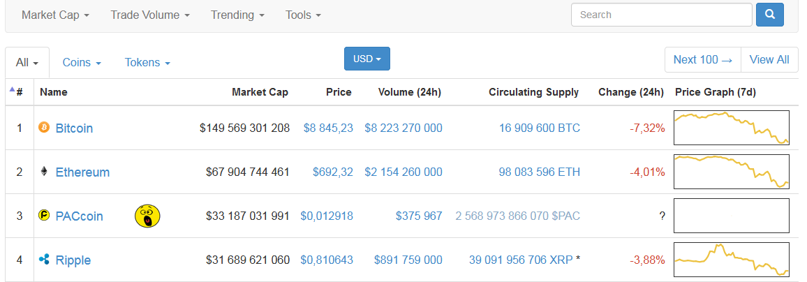The image size is (807, 282).
Task: Click Ripple price $0,810643
Action: [327, 260]
